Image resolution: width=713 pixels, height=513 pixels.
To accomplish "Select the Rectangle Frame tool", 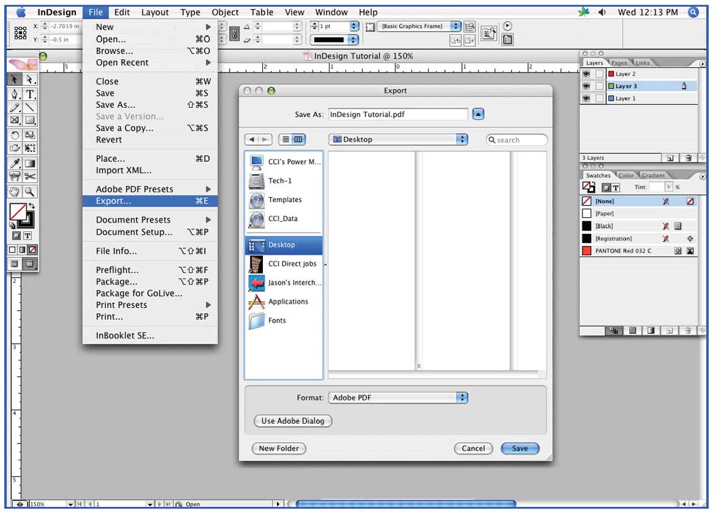I will (15, 120).
